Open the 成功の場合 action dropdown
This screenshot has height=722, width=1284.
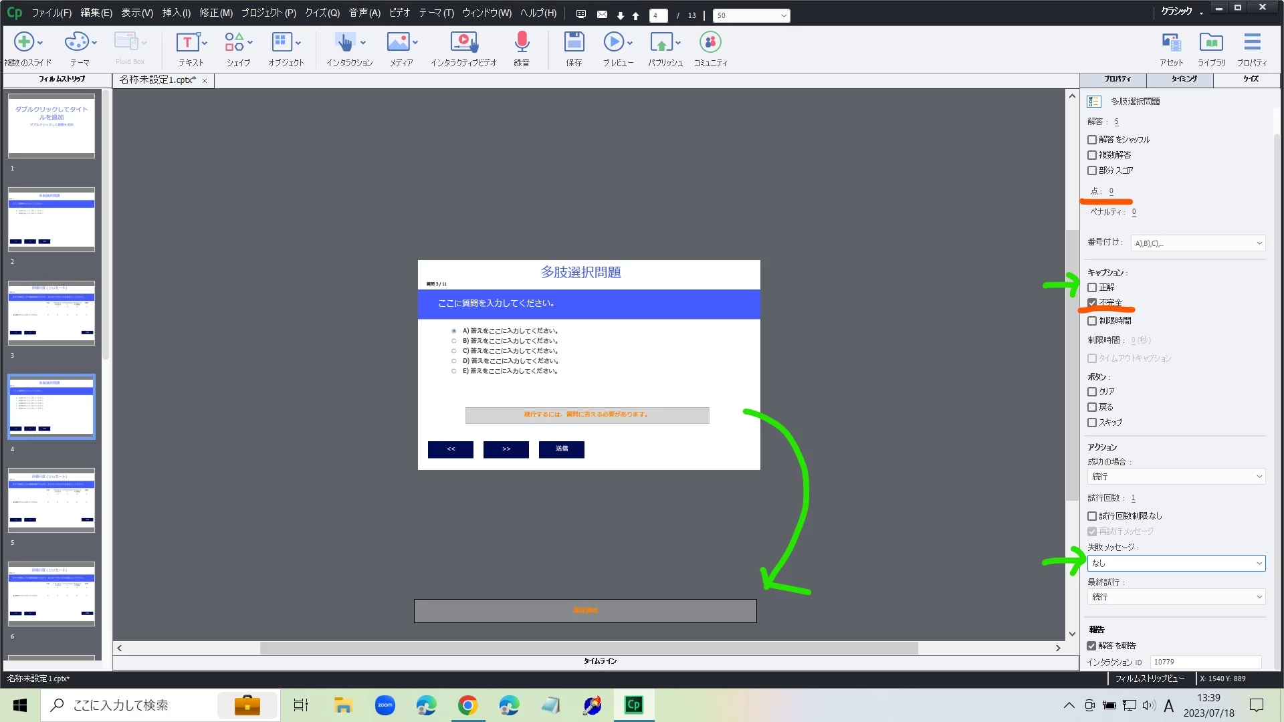(x=1176, y=477)
